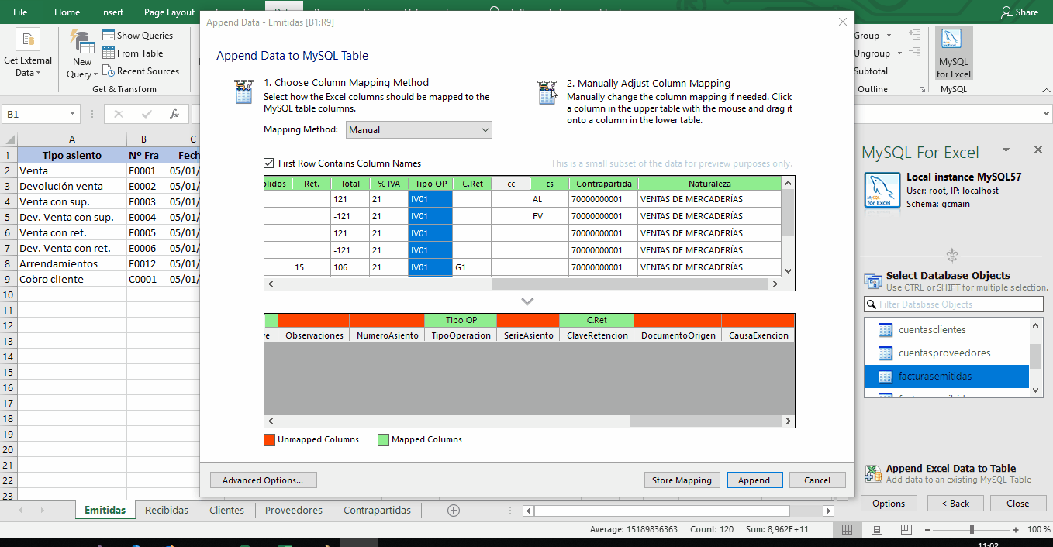Image resolution: width=1053 pixels, height=547 pixels.
Task: Click the cuentasclientes table icon
Action: [x=886, y=330]
